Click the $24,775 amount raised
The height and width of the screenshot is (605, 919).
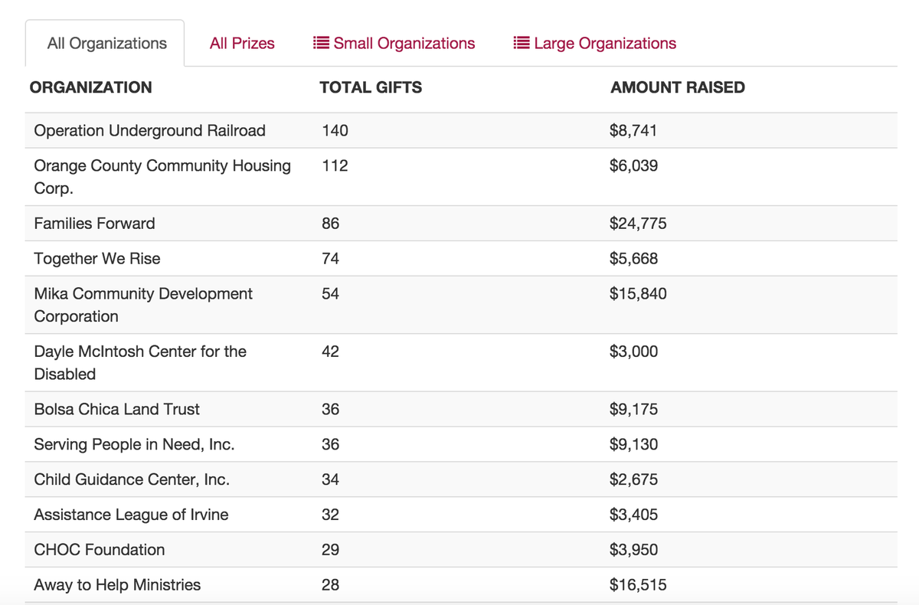(638, 224)
